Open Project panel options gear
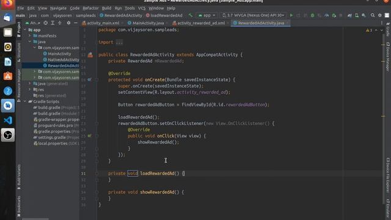The image size is (391, 220). (x=68, y=23)
